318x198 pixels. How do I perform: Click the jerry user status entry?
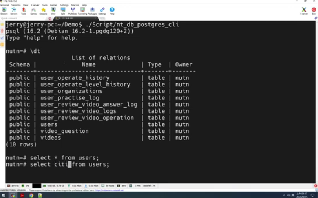122,186
